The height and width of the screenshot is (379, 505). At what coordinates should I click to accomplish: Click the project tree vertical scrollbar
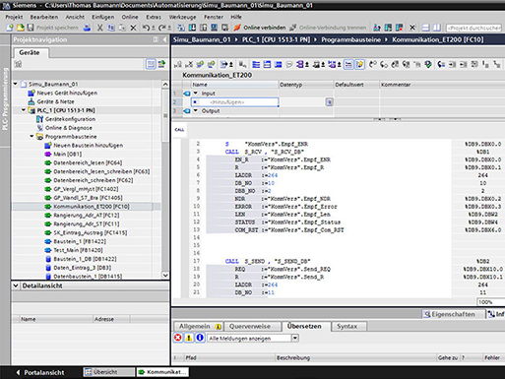[165, 180]
